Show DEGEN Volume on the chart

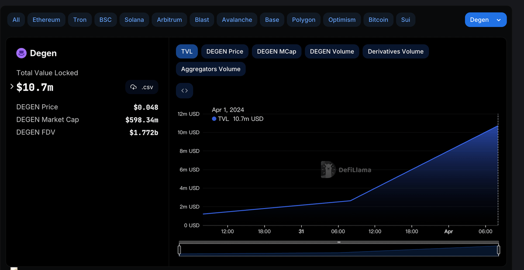coord(331,51)
